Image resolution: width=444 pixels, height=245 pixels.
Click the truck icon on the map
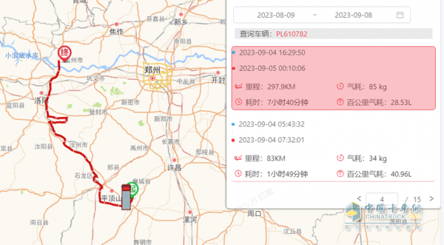pos(126,197)
